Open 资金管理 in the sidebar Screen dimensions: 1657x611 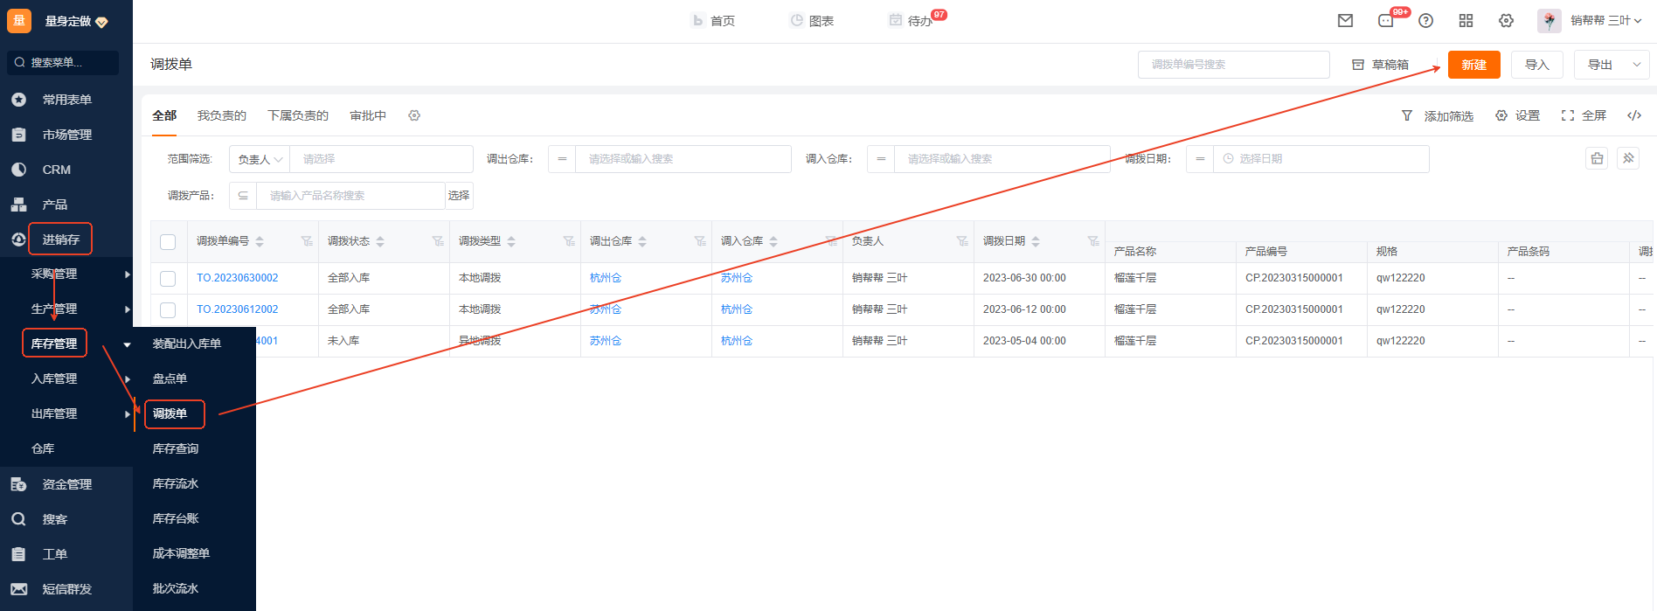pos(66,484)
